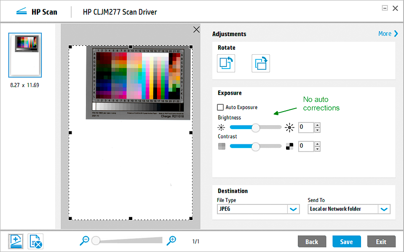The height and width of the screenshot is (252, 404).
Task: Rotate the scan clockwise
Action: point(261,64)
